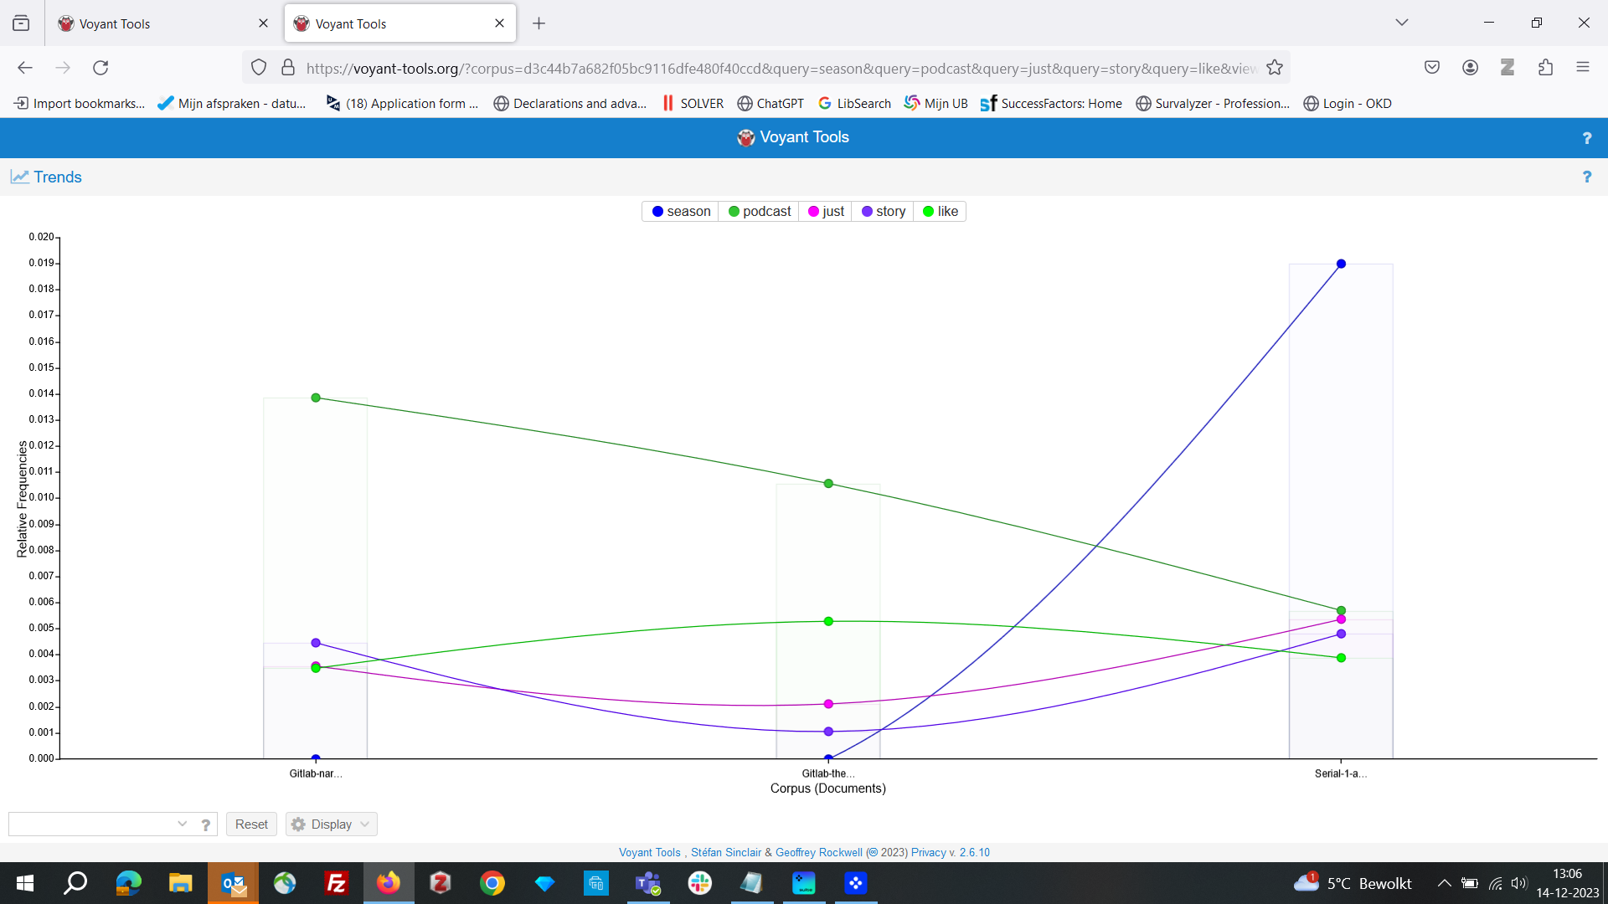
Task: Open the Display options dropdown
Action: [331, 824]
